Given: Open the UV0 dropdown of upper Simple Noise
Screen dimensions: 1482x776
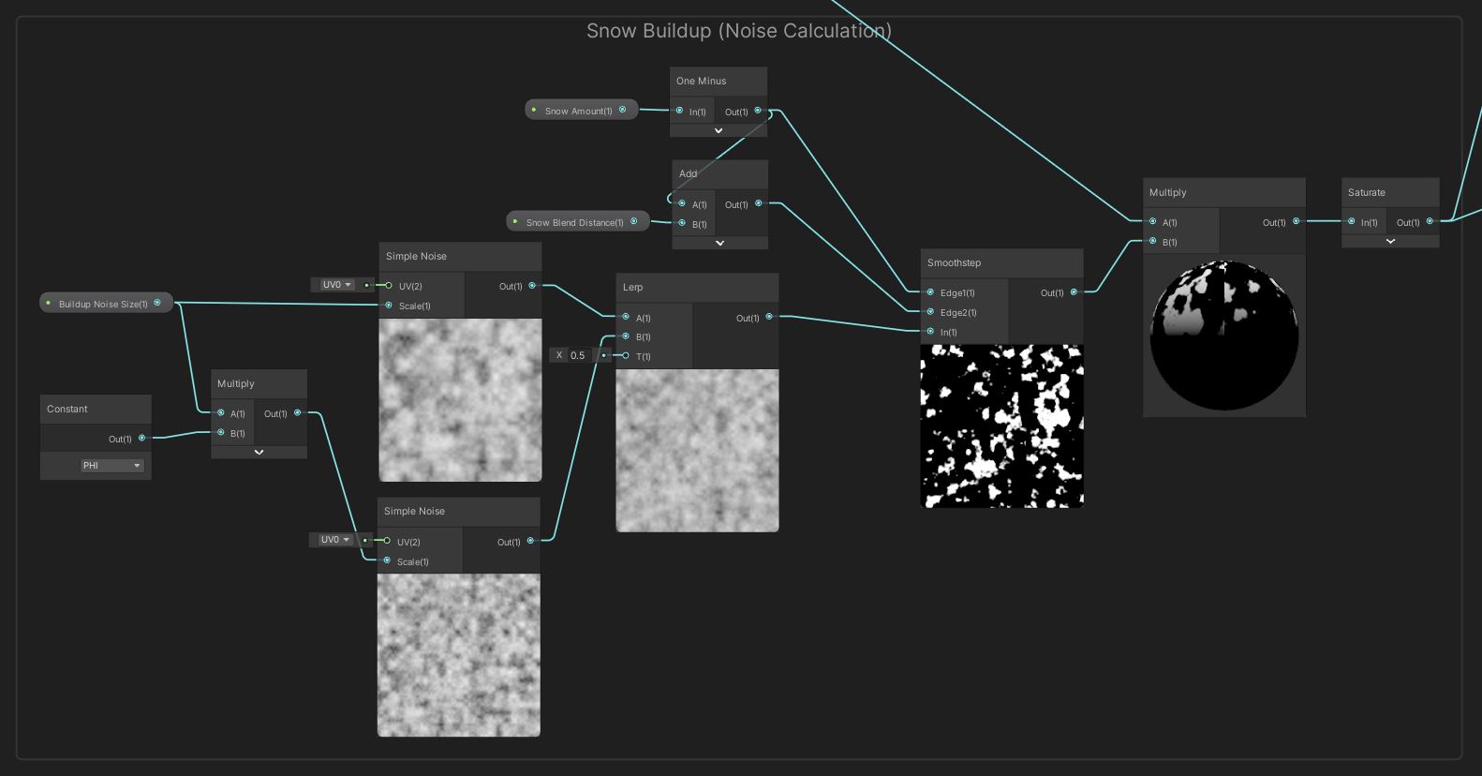Looking at the screenshot, I should [x=335, y=285].
